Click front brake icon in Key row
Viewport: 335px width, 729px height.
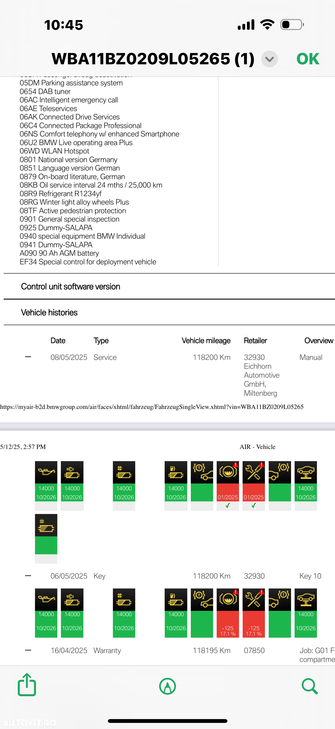click(x=202, y=613)
